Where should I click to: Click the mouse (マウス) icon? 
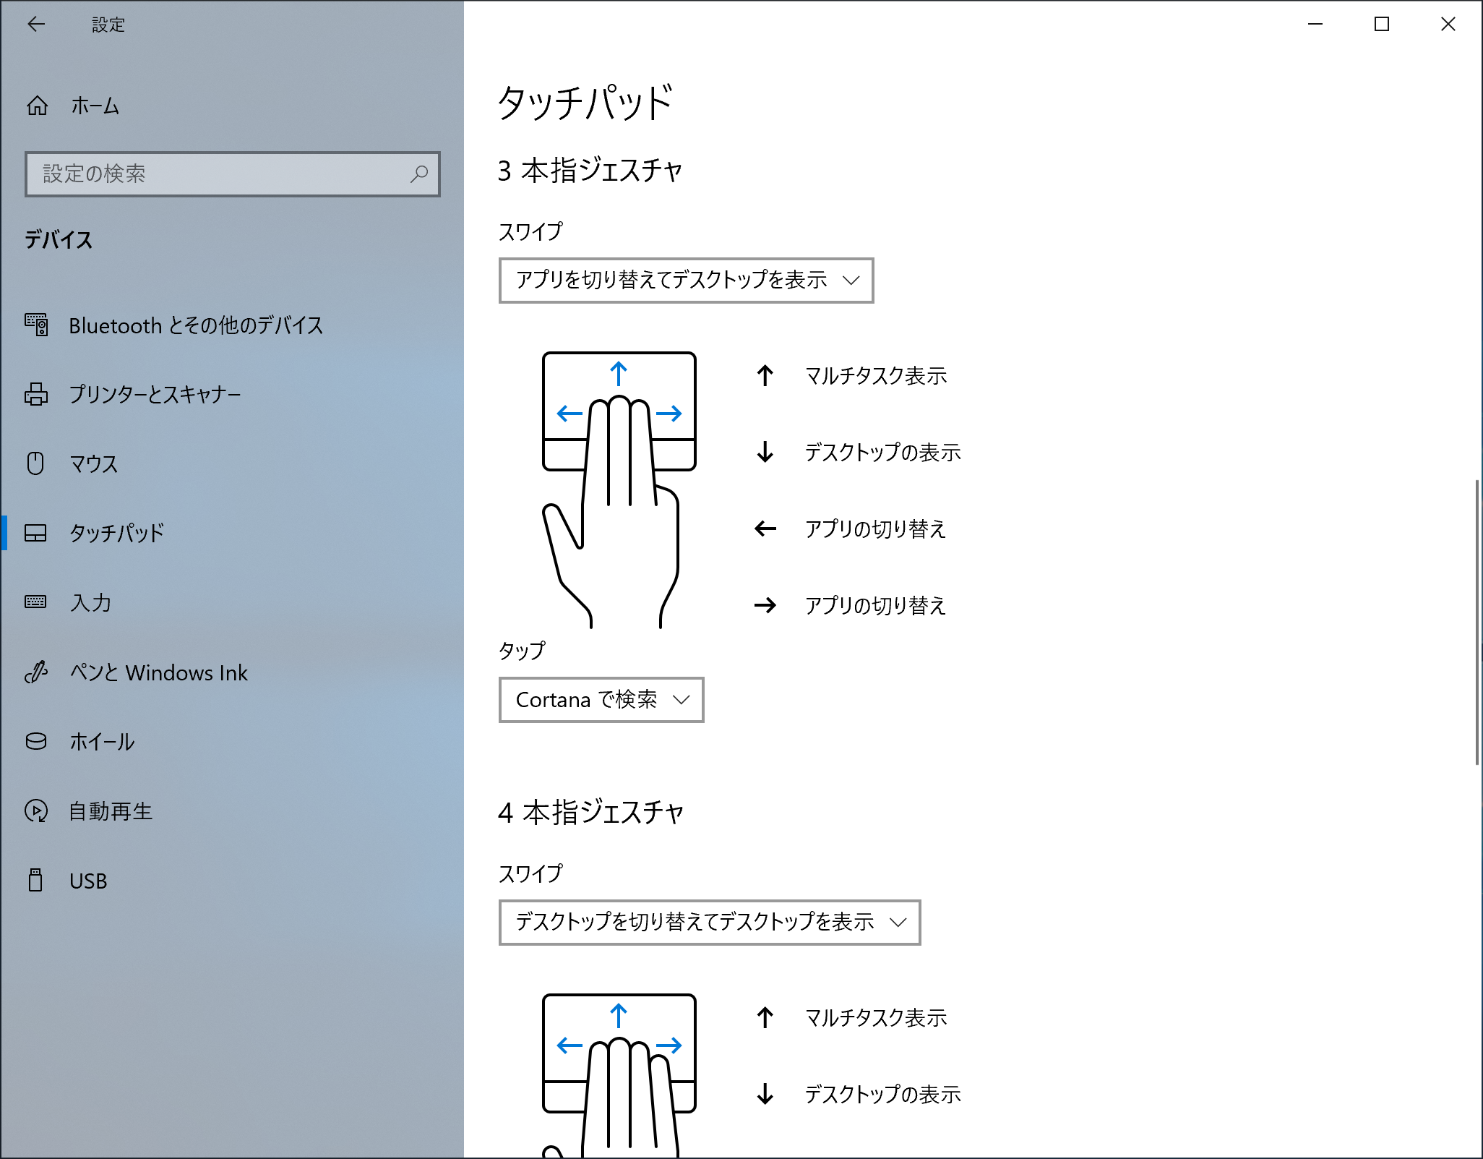[35, 463]
